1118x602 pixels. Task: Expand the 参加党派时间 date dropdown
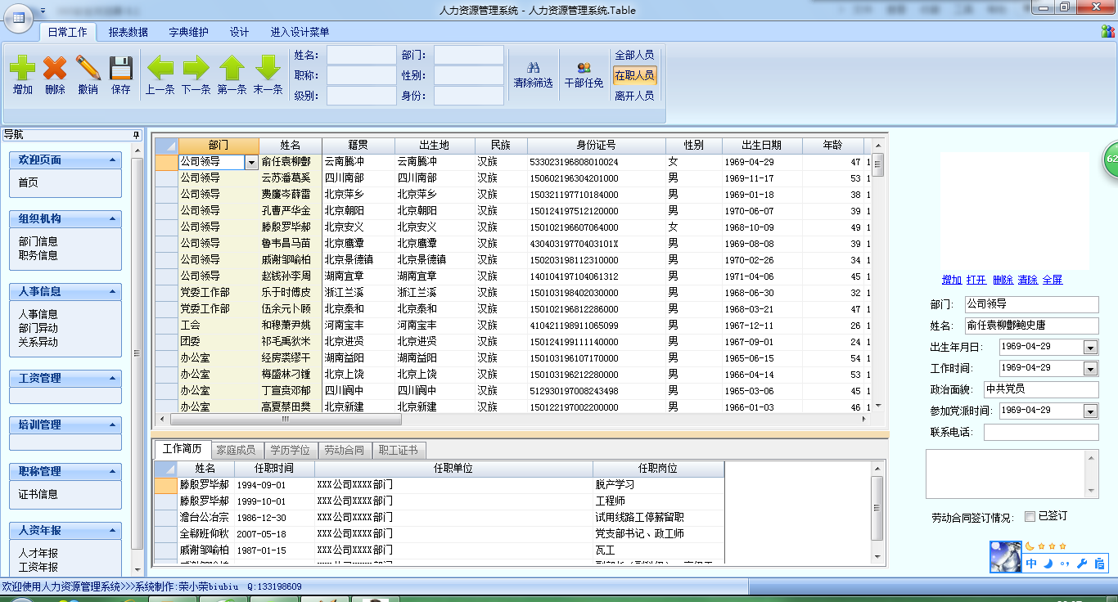point(1089,411)
